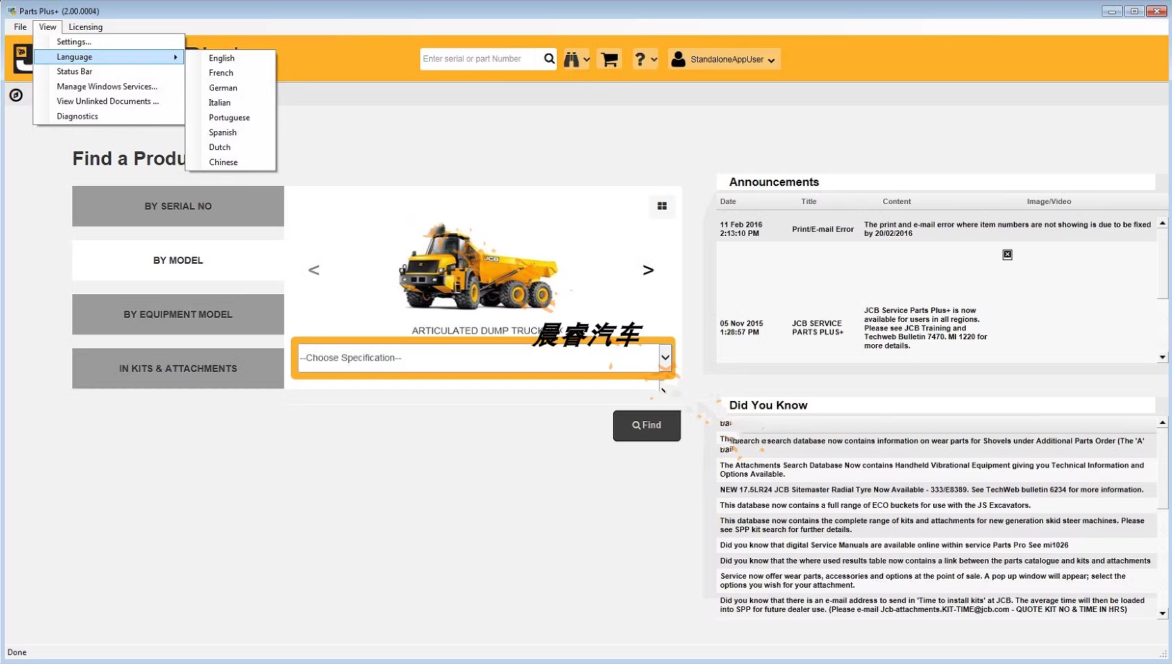Click the compass navigation icon
This screenshot has height=664, width=1172.
(x=16, y=95)
